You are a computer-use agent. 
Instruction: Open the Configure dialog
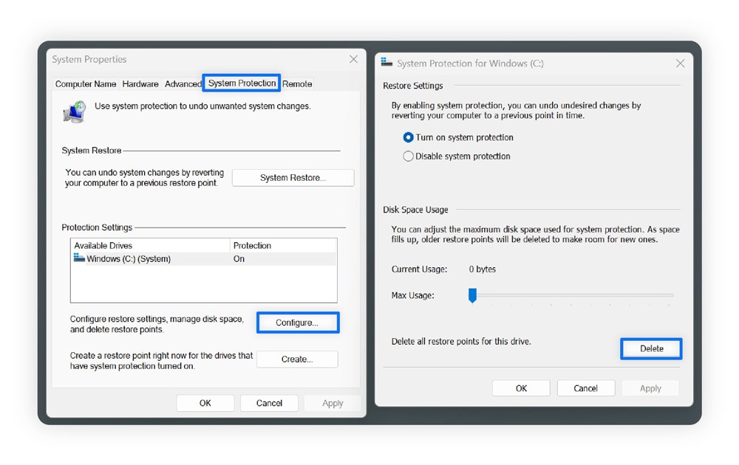click(298, 323)
